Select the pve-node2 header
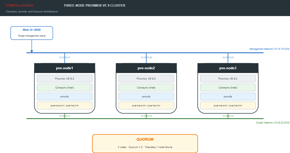 146,68
